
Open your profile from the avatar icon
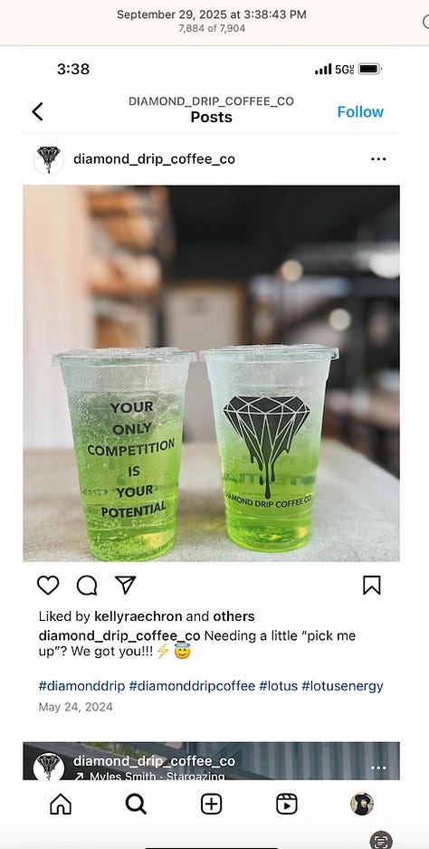(362, 804)
